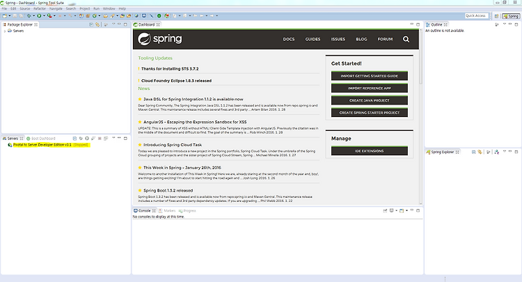Screen dimensions: 522x282
Task: Click the Debug bug toolbar icon
Action: click(29, 15)
